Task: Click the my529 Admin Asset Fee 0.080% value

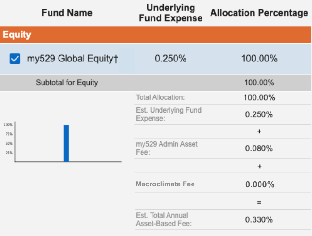Action: [x=259, y=149]
